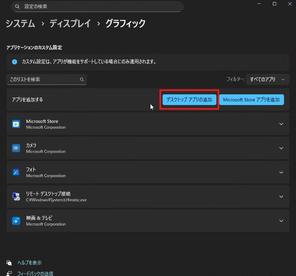Viewport: 296px width, 276px height.
Task: Open the すべてのアプリ filter dropdown
Action: coord(267,79)
